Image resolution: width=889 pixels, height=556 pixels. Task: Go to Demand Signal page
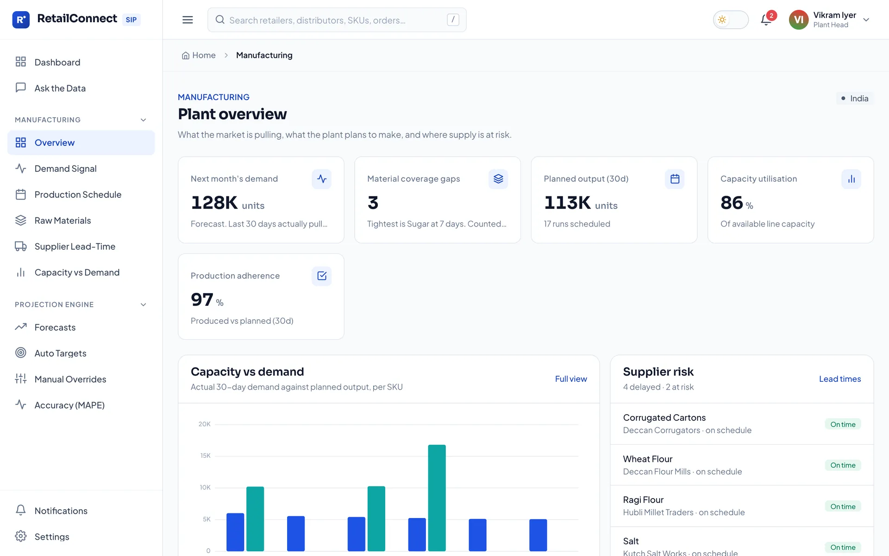[x=81, y=169]
